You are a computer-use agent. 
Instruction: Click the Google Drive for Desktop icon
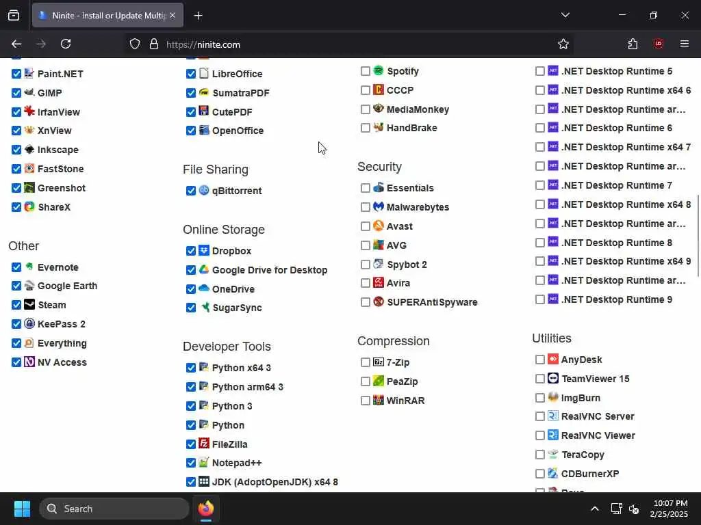(204, 269)
